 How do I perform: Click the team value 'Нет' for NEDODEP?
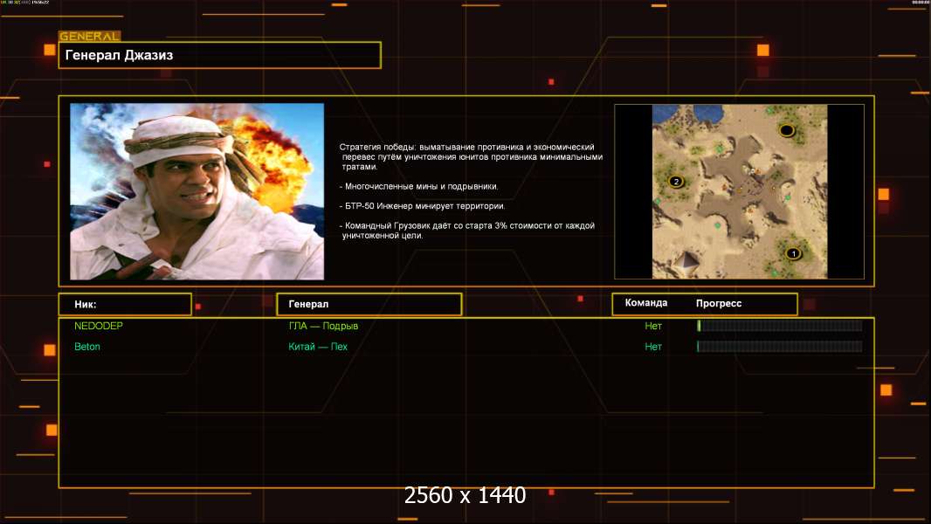pos(653,326)
